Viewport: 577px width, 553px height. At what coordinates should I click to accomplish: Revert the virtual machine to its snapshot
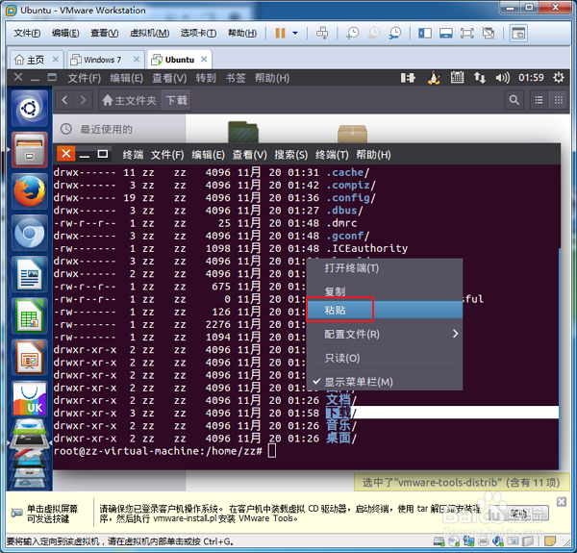point(374,33)
